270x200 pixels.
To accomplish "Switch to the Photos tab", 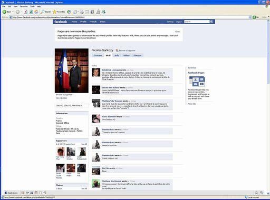I will [x=137, y=55].
